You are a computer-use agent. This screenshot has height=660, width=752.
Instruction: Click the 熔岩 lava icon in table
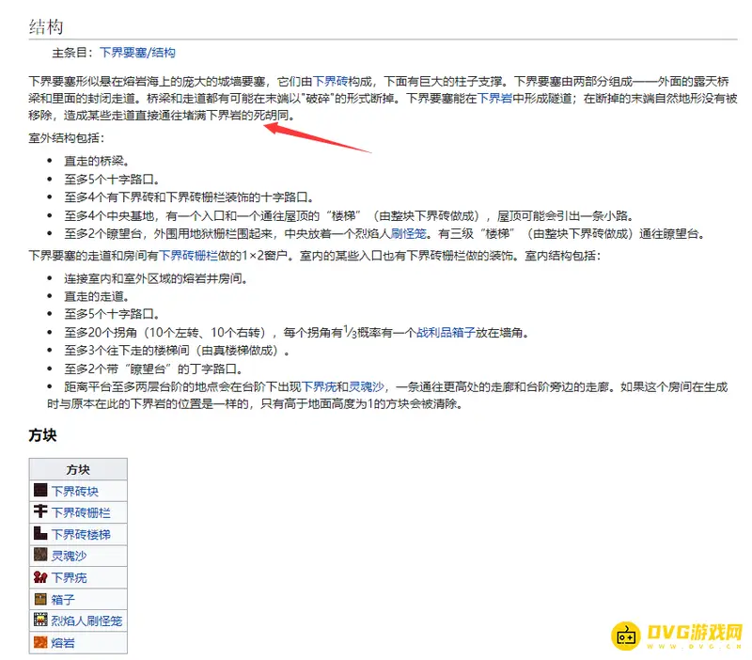pyautogui.click(x=40, y=642)
